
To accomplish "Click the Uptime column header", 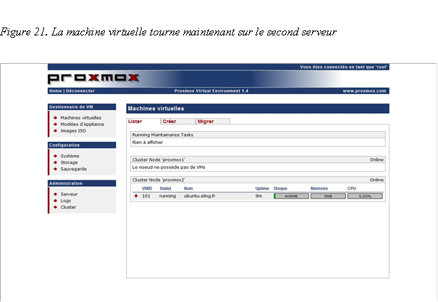I will point(262,188).
